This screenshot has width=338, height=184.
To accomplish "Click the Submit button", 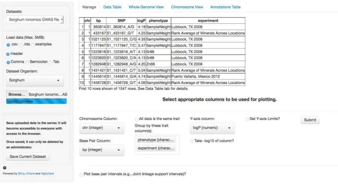I will (x=310, y=120).
